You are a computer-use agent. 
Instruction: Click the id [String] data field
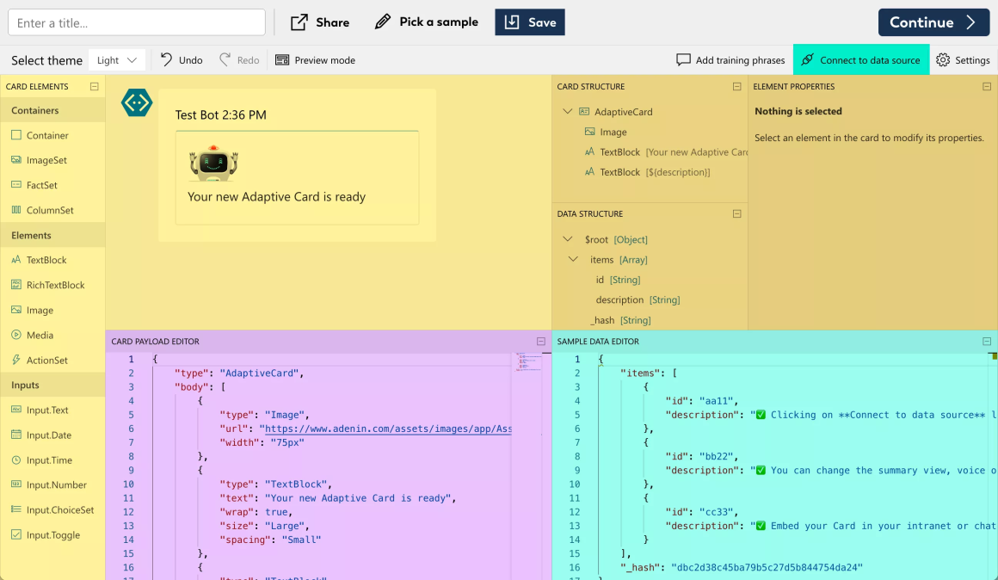(x=618, y=280)
